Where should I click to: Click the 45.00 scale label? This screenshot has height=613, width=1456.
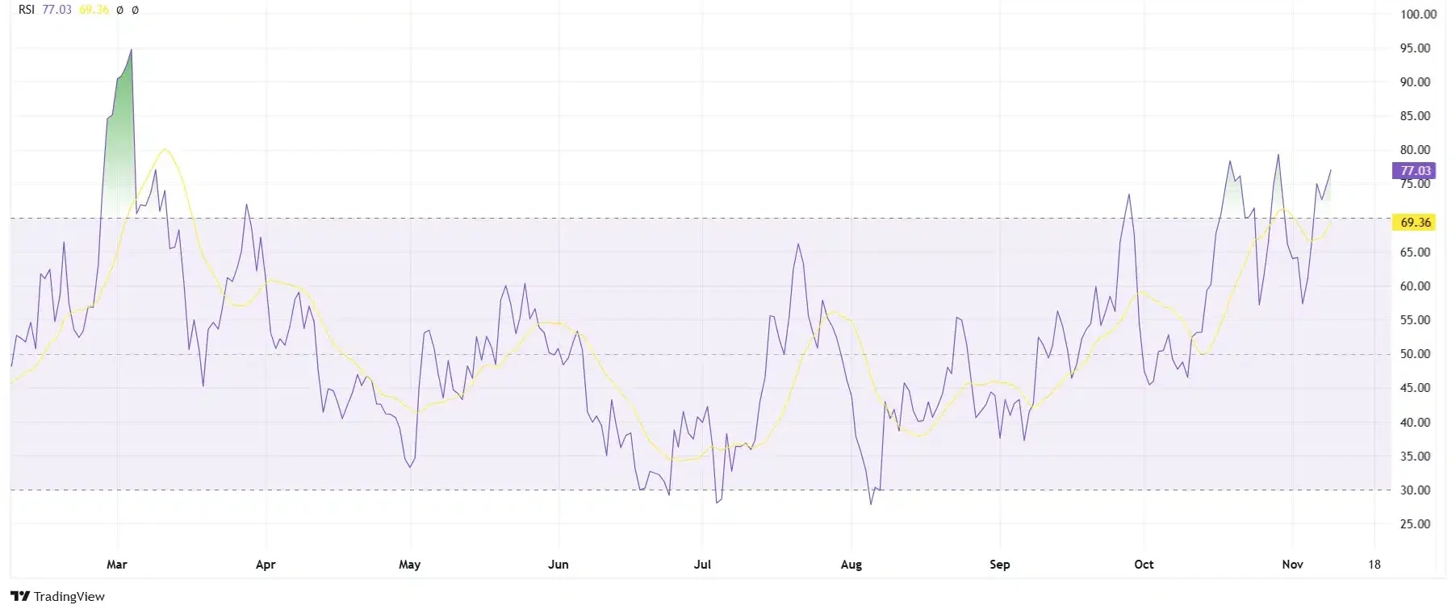(1415, 387)
